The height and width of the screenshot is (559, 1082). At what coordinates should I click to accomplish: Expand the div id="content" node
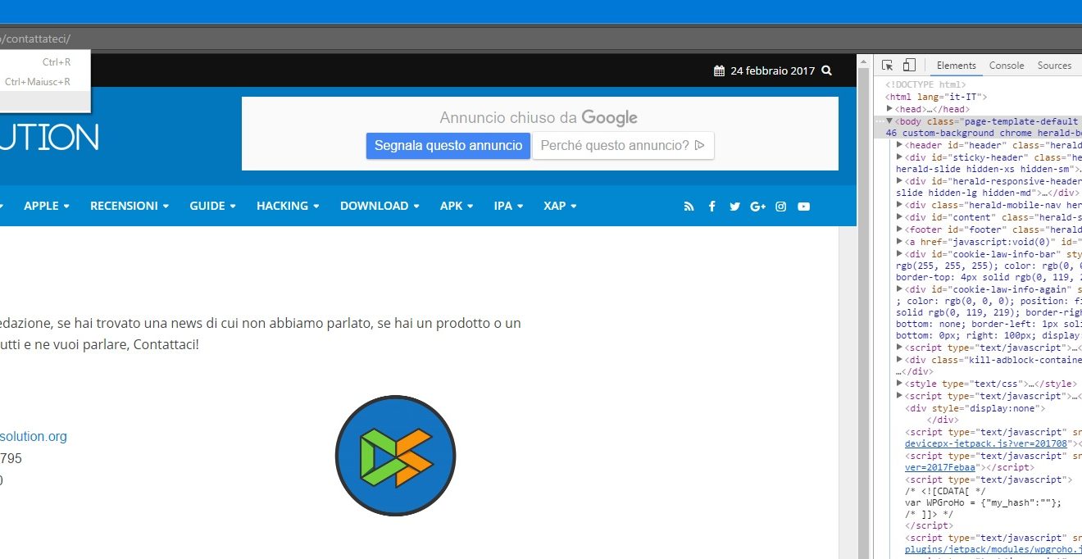900,217
